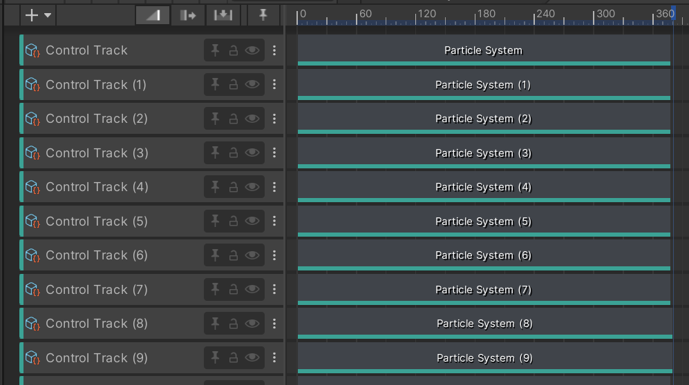Select Control Track (8) name label
The image size is (689, 385).
tap(97, 324)
